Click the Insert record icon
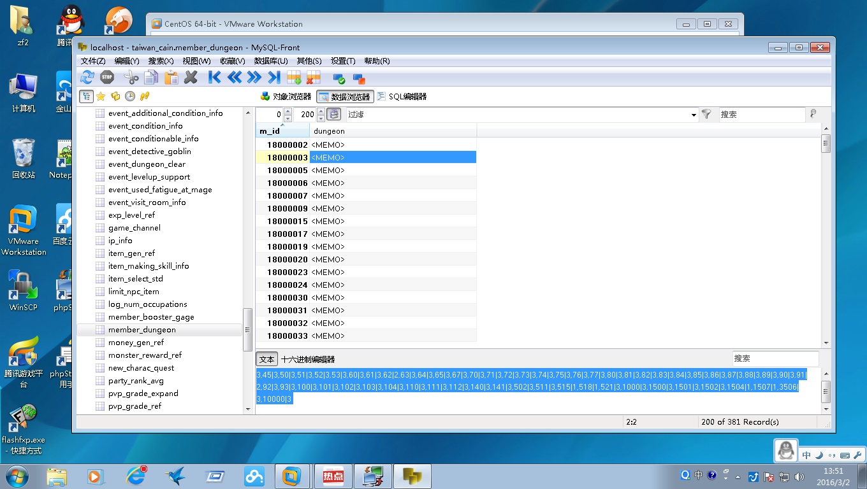867x489 pixels. coord(294,78)
